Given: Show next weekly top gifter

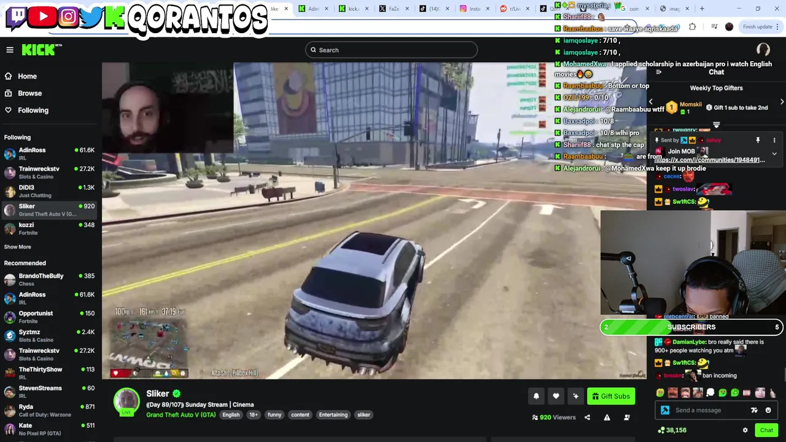Looking at the screenshot, I should [x=782, y=102].
